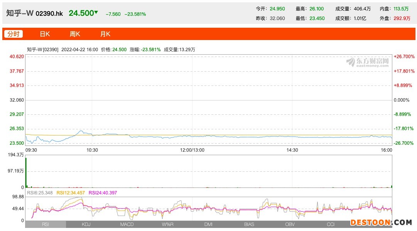Click the stock code 02390.hk
Viewport: 417px width, 231px height.
pos(49,13)
